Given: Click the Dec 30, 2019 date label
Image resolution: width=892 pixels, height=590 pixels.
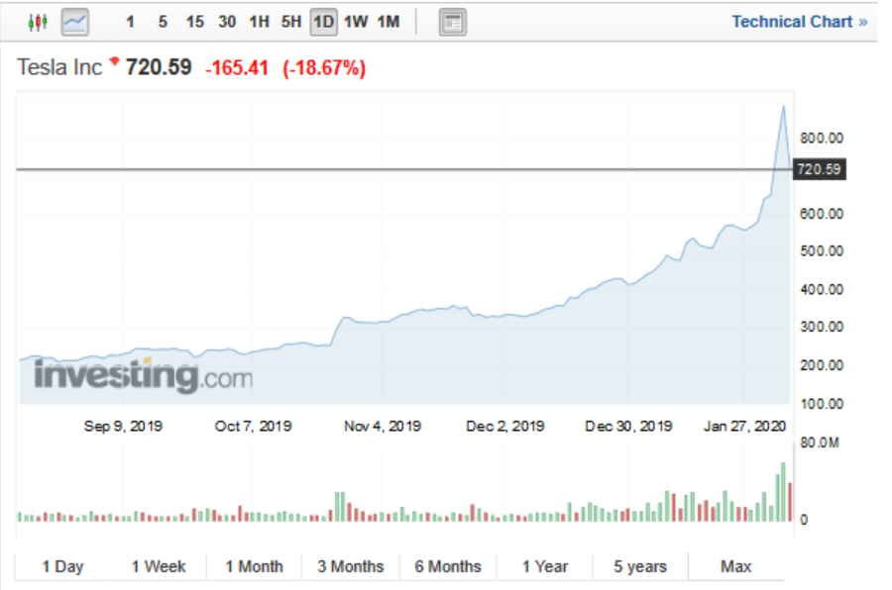Looking at the screenshot, I should click(x=628, y=426).
